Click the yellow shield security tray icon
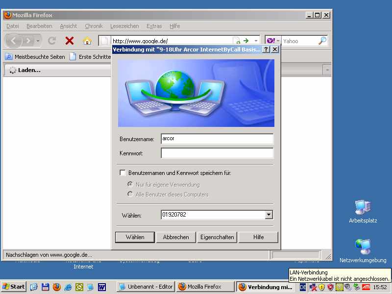 pyautogui.click(x=322, y=287)
